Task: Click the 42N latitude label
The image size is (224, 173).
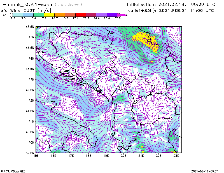Action: 31,100
